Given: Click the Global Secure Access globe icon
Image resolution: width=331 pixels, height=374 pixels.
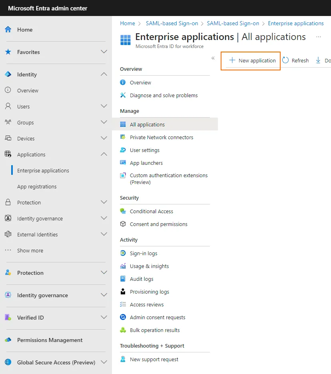Looking at the screenshot, I should point(8,362).
